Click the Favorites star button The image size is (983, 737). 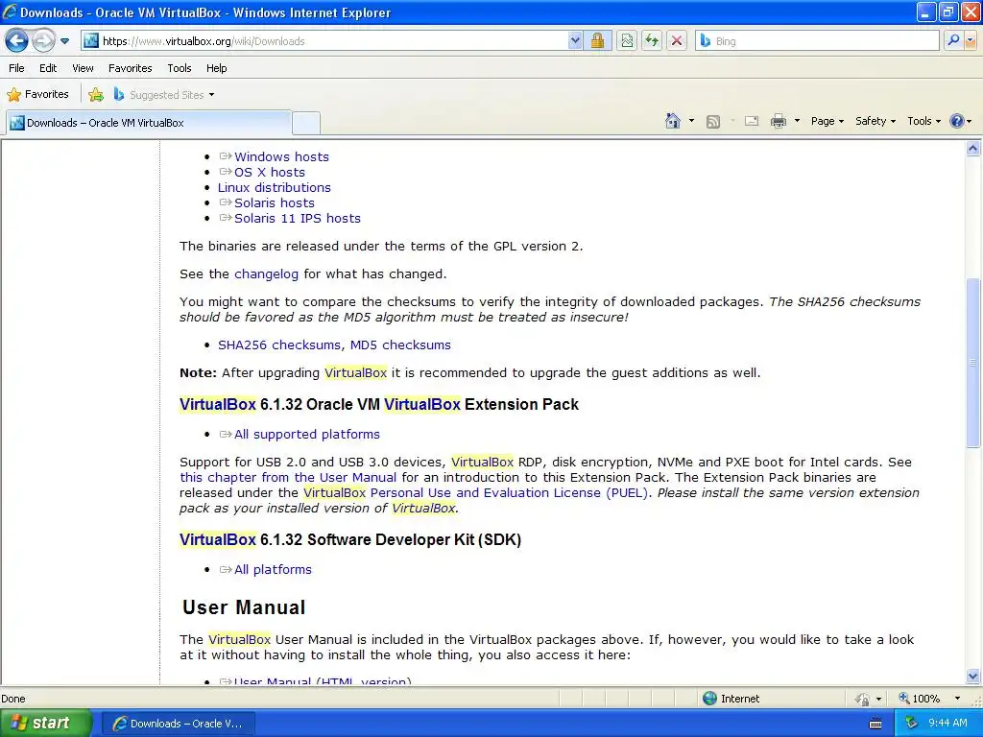(37, 95)
